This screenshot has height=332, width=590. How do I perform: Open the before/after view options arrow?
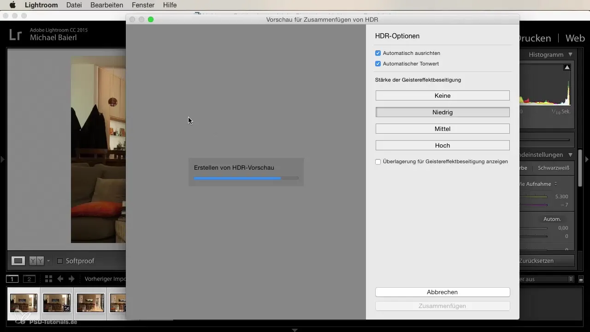point(48,261)
